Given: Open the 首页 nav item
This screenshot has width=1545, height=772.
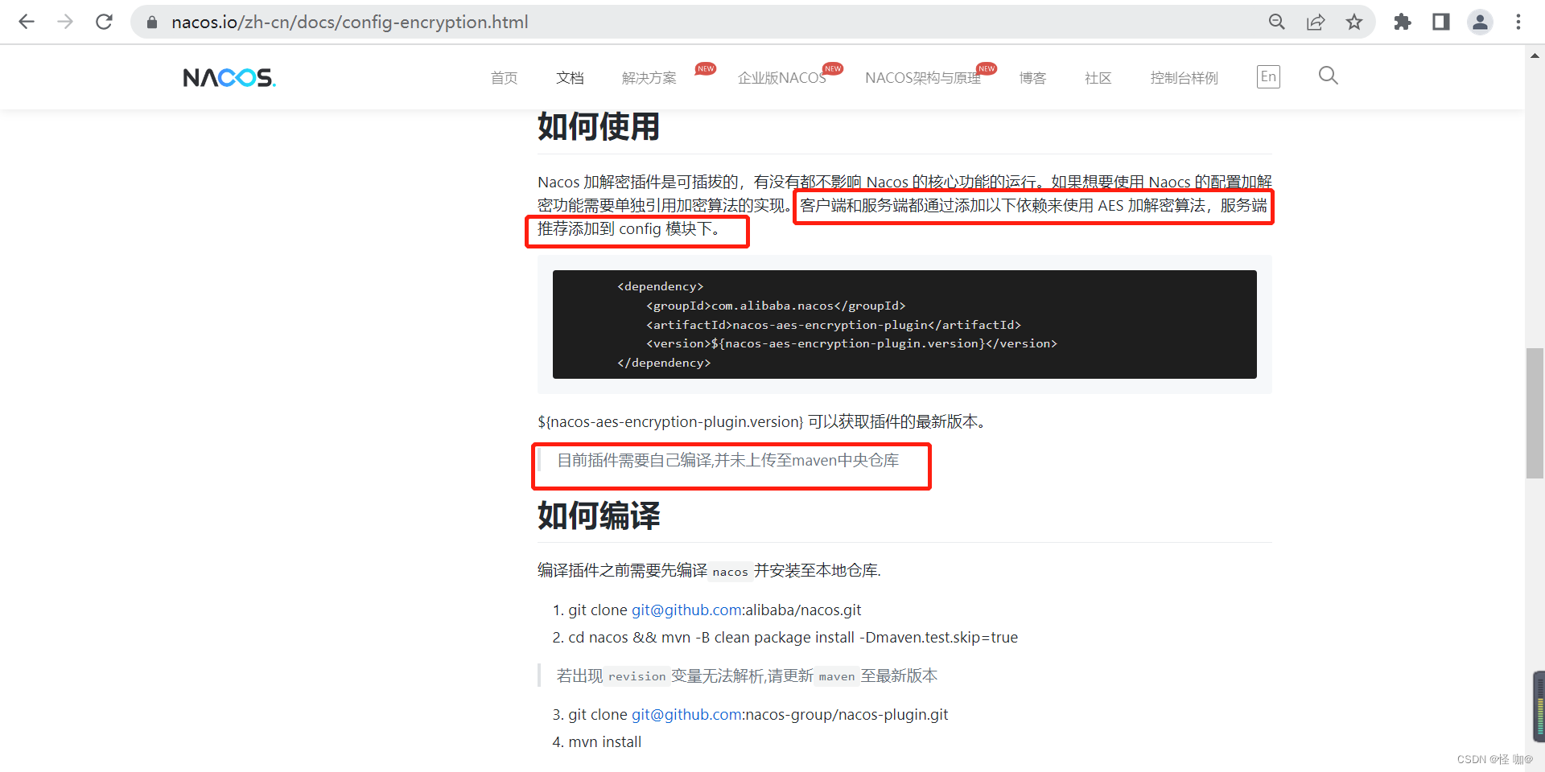Looking at the screenshot, I should point(504,78).
